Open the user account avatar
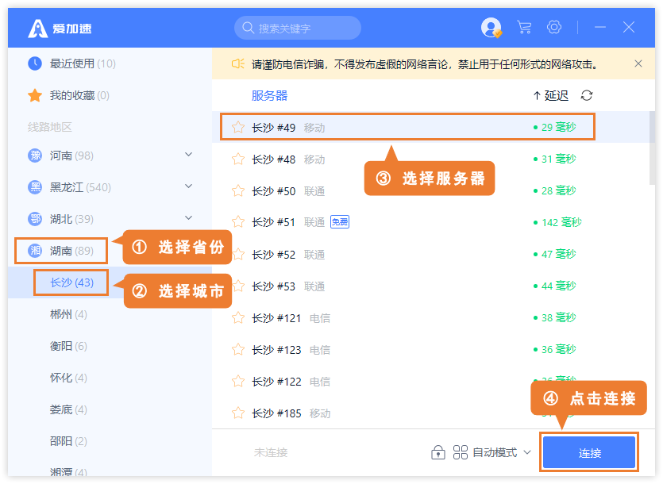663x484 pixels. pyautogui.click(x=491, y=28)
